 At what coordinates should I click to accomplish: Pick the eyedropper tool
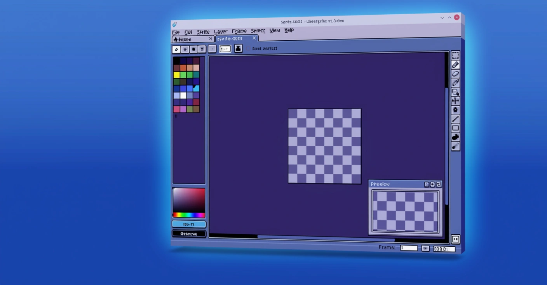point(455,83)
